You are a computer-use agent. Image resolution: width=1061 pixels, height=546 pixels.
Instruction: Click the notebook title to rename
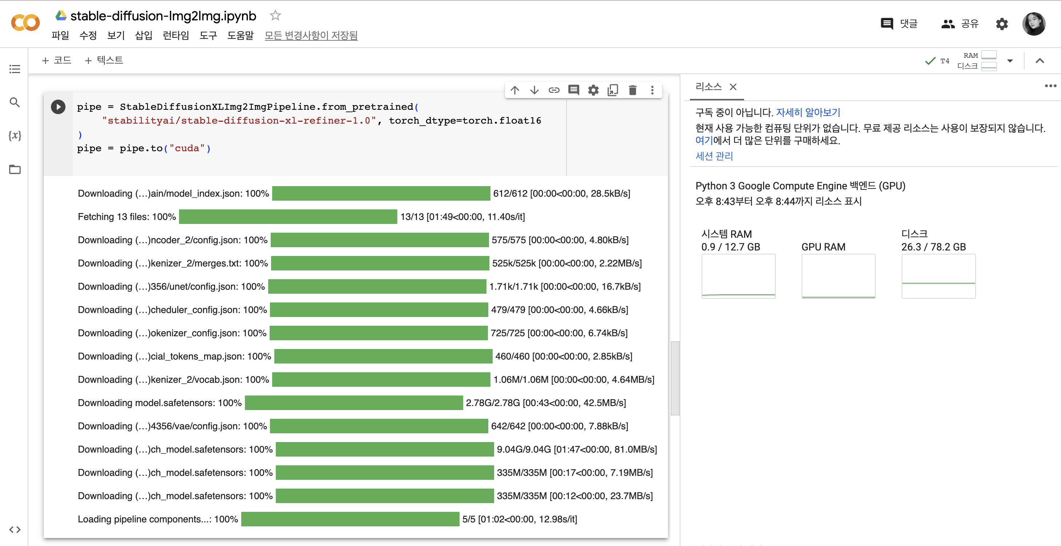(x=163, y=16)
